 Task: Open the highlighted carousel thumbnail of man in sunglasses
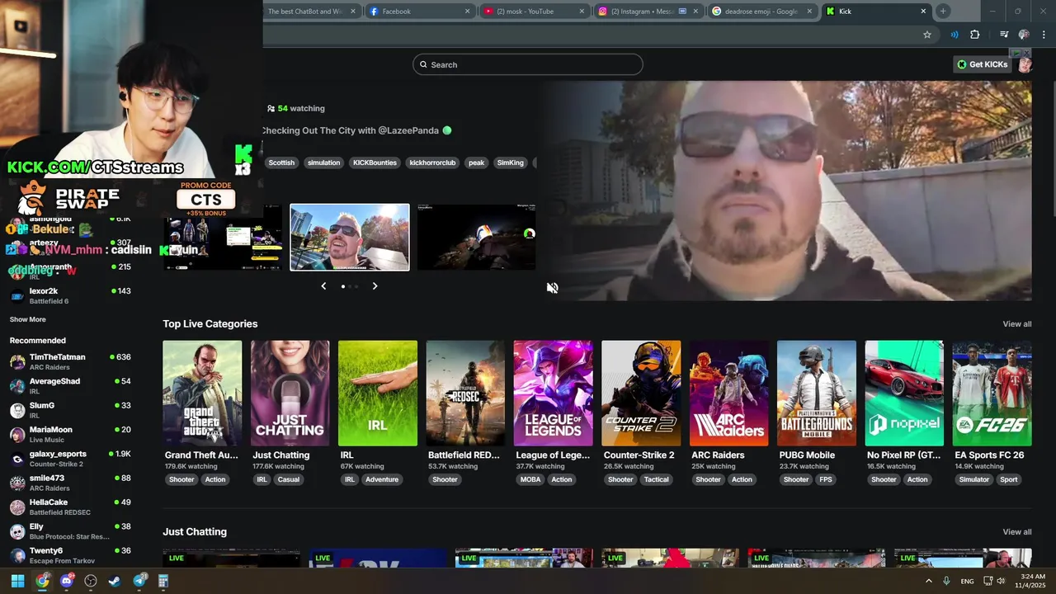coord(350,238)
